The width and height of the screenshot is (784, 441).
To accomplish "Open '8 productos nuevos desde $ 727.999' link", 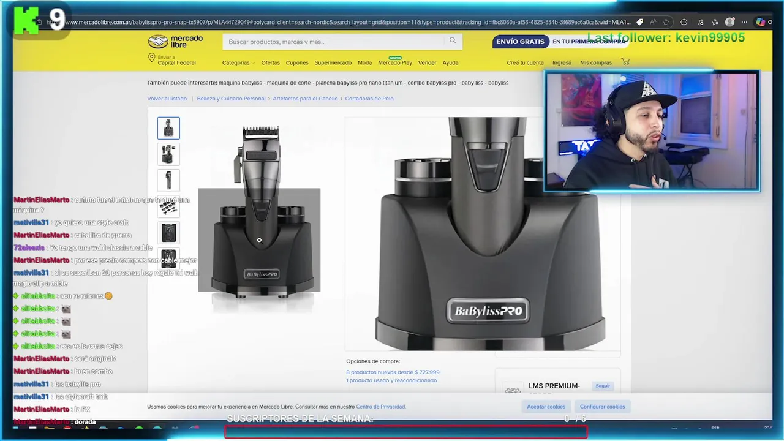I will tap(393, 372).
